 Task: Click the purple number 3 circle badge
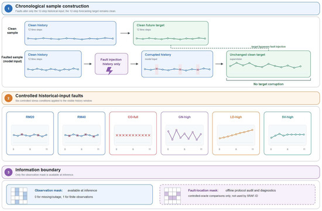click(8, 172)
